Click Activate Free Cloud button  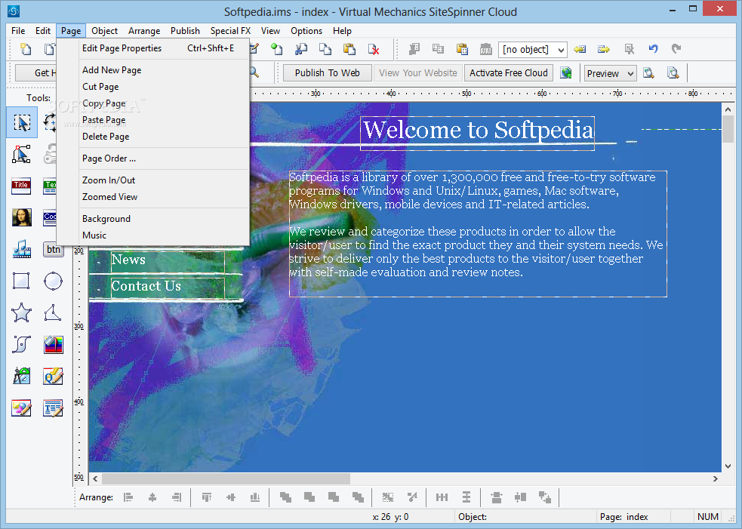(509, 73)
